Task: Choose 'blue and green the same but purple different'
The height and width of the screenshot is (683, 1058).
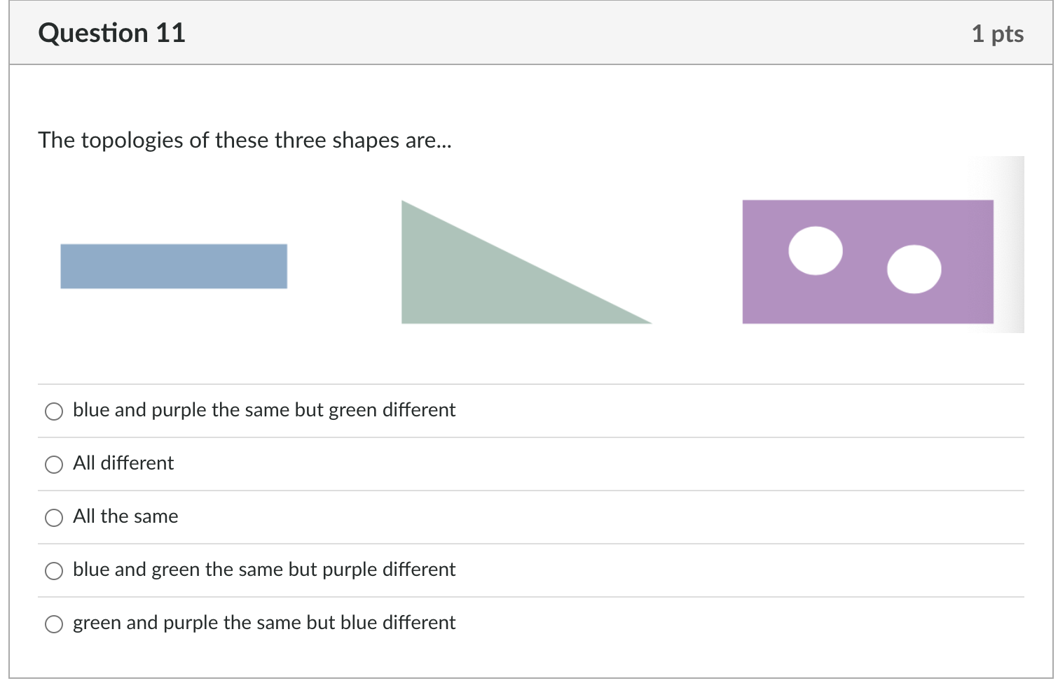Action: 53,570
